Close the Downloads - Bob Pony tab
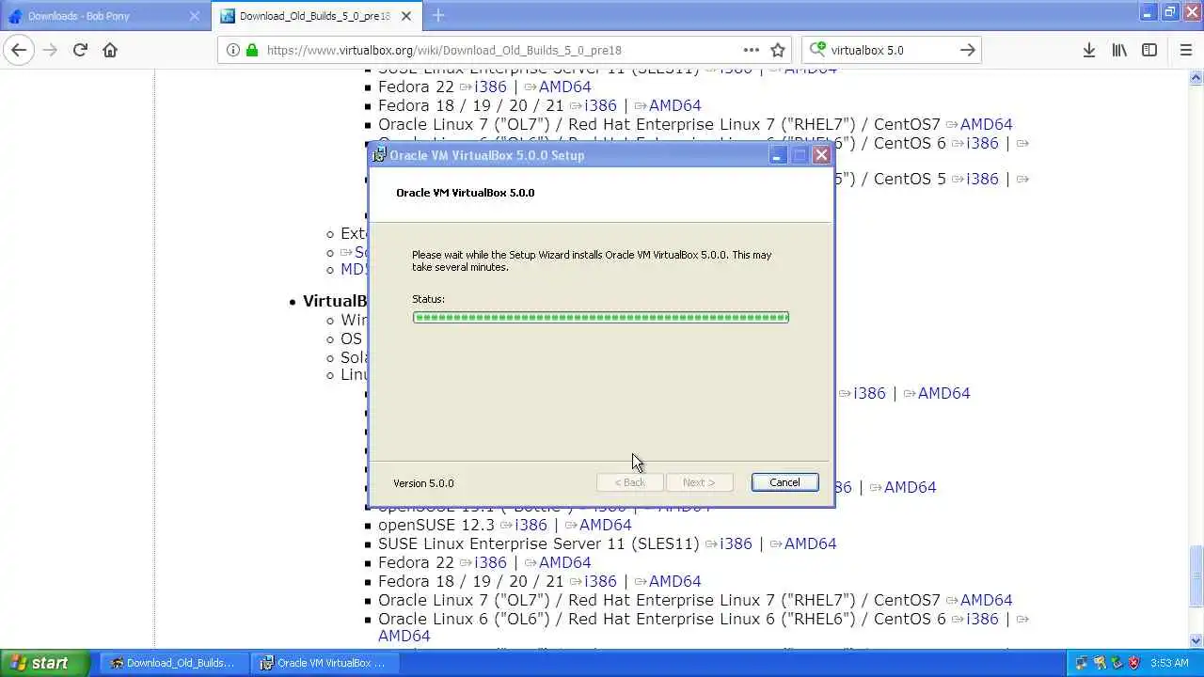The height and width of the screenshot is (677, 1204). (195, 16)
